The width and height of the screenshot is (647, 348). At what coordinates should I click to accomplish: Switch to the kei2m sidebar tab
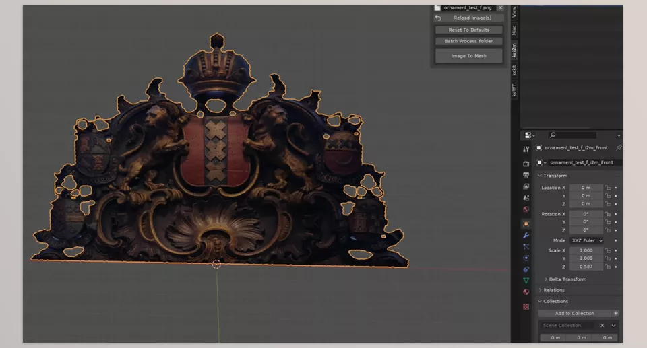[514, 50]
